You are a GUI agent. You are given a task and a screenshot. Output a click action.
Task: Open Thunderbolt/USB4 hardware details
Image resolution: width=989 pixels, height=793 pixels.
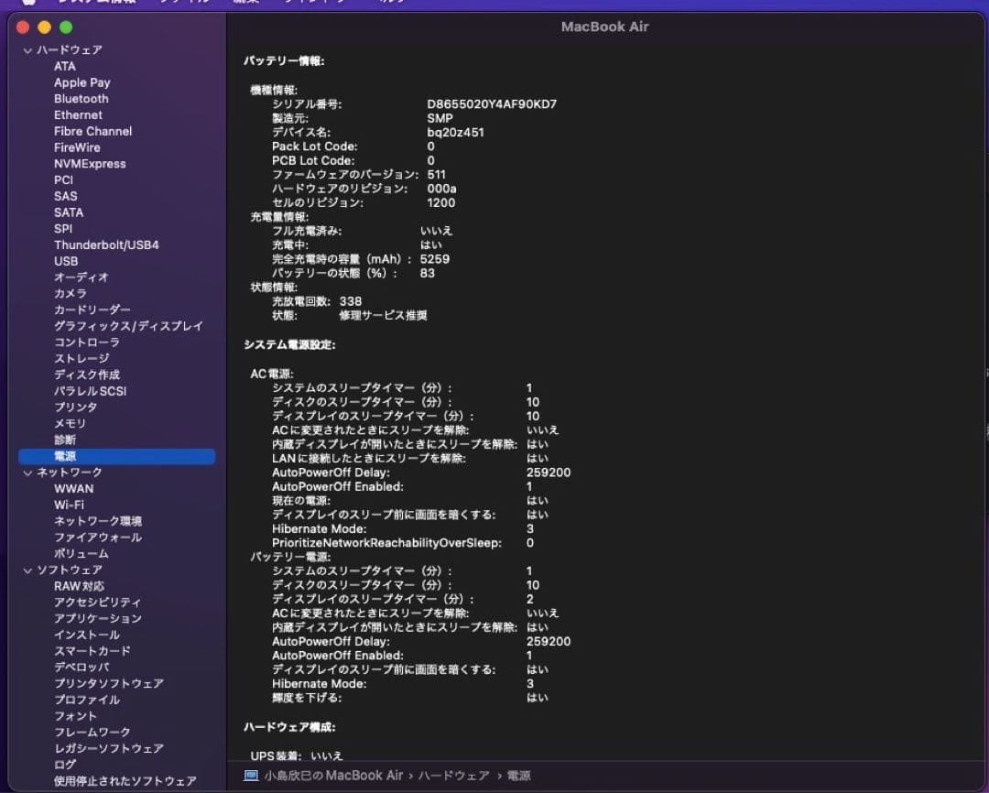[106, 245]
